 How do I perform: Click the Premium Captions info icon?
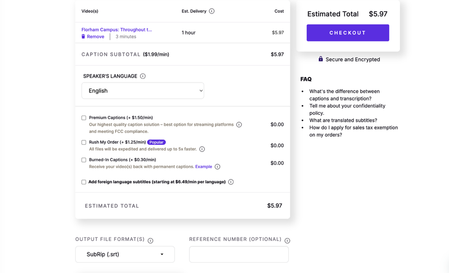[239, 124]
